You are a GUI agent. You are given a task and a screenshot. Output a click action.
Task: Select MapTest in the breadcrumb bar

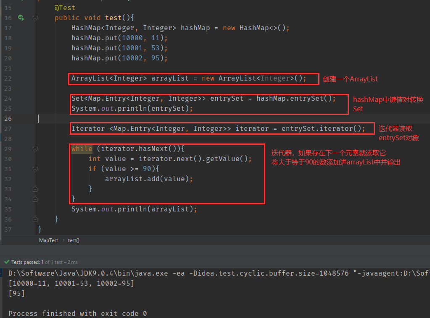click(x=48, y=240)
